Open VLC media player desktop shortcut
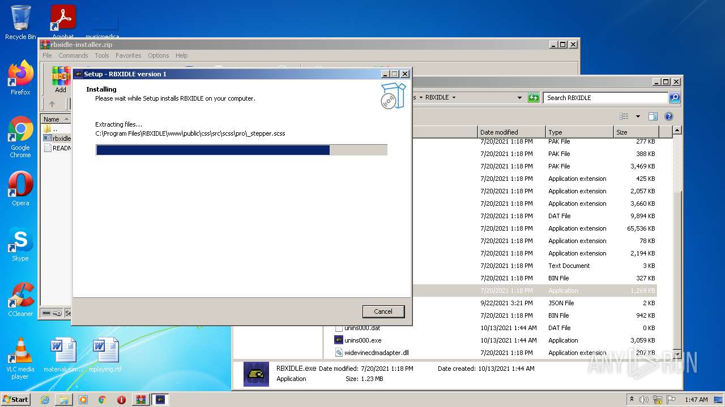 pyautogui.click(x=20, y=358)
